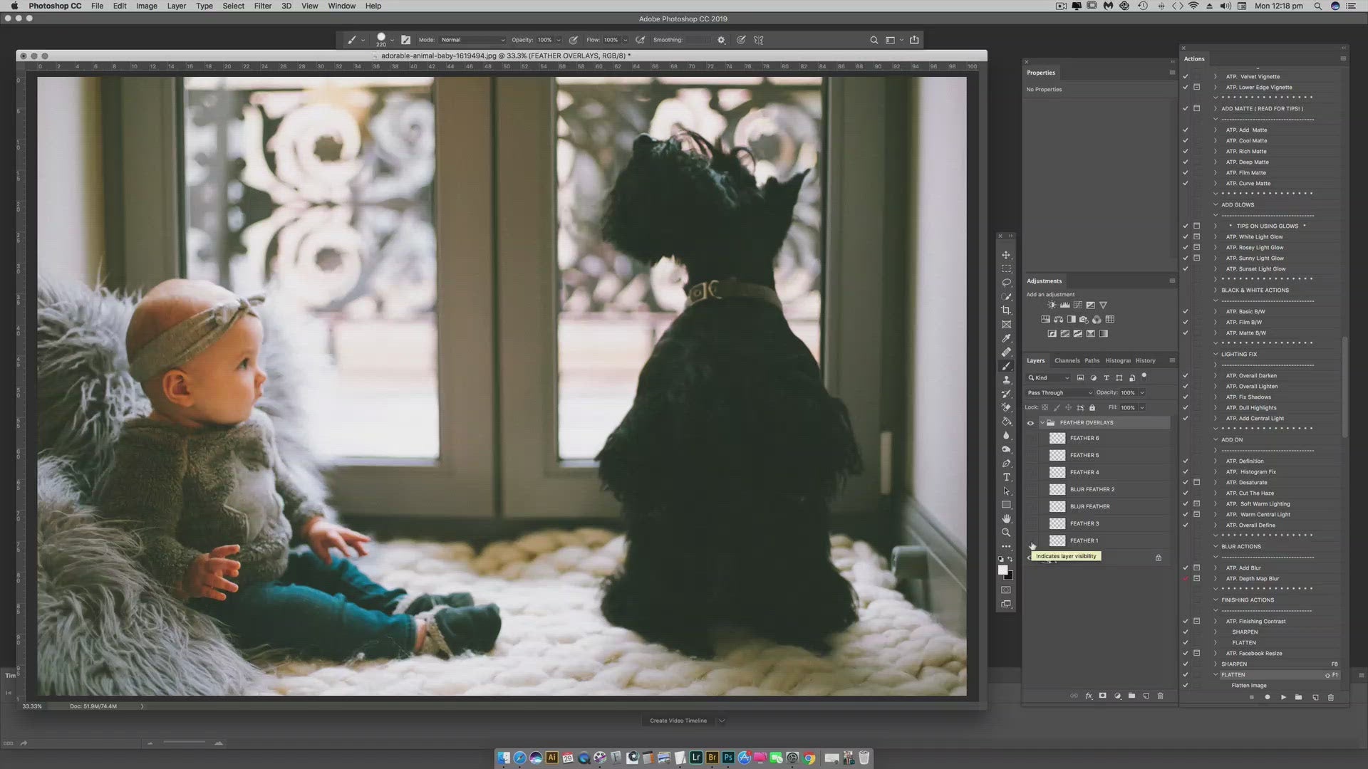This screenshot has width=1368, height=769.
Task: Delete layer with the Layers trash icon
Action: point(1160,696)
